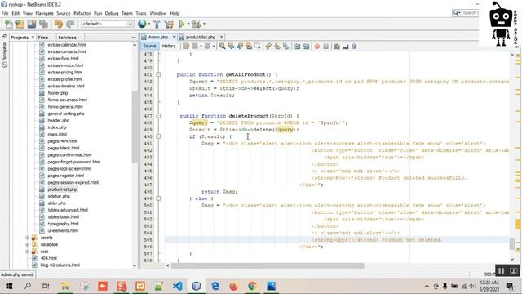The image size is (522, 294).
Task: Expand the assets folder node
Action: 27,238
